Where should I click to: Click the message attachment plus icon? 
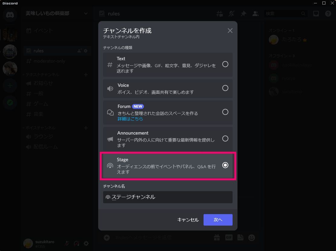107,237
